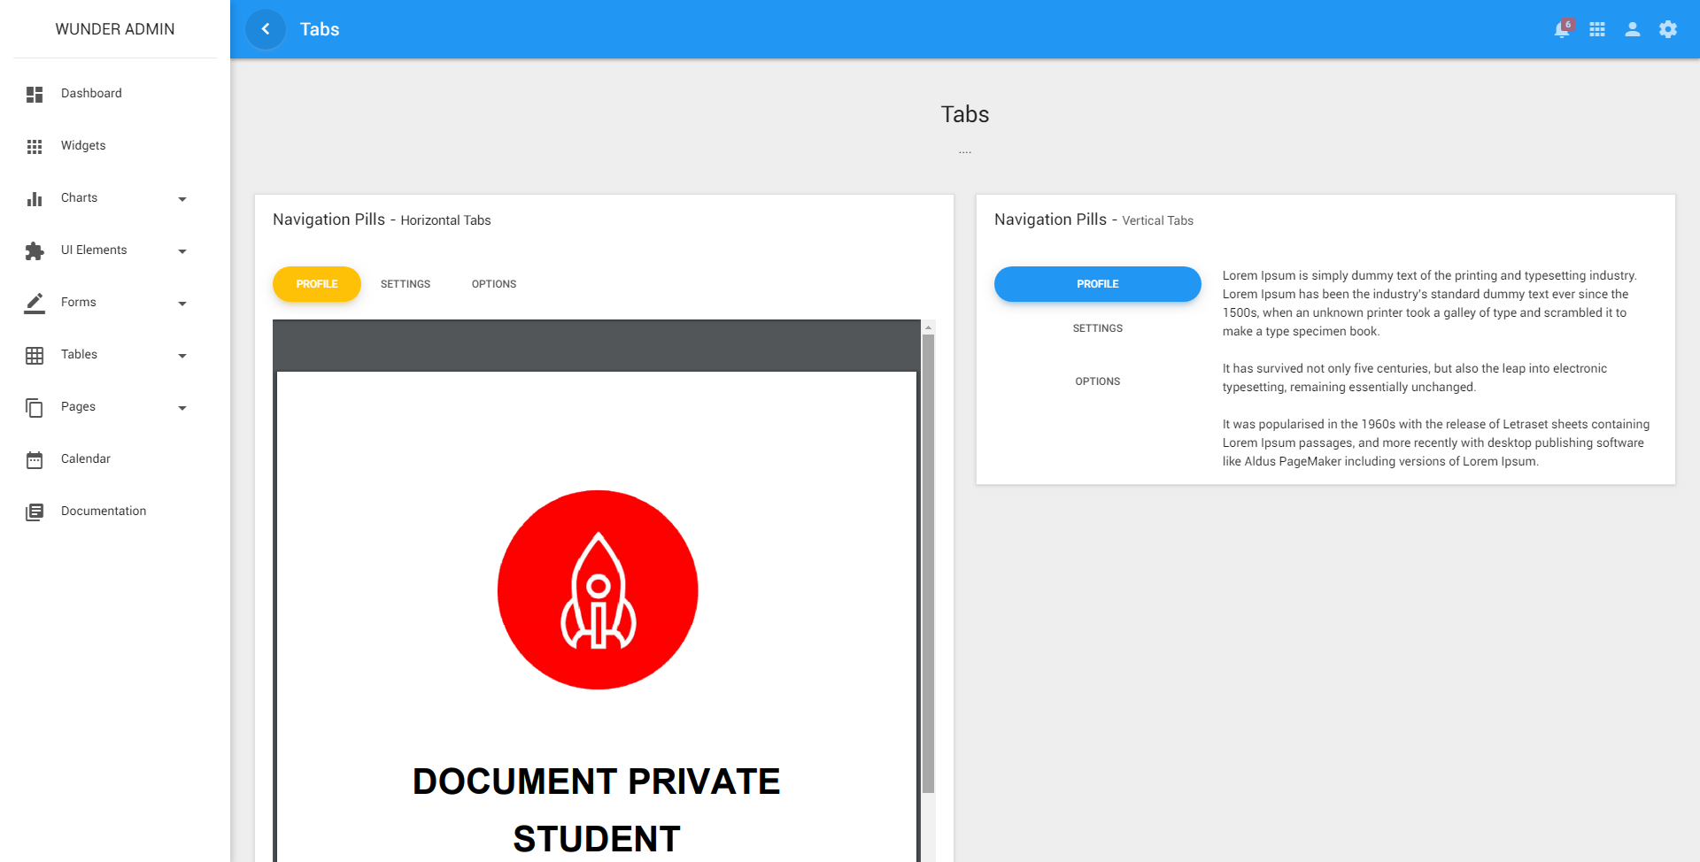Click the Documentation library icon
Image resolution: width=1700 pixels, height=862 pixels.
pos(35,512)
